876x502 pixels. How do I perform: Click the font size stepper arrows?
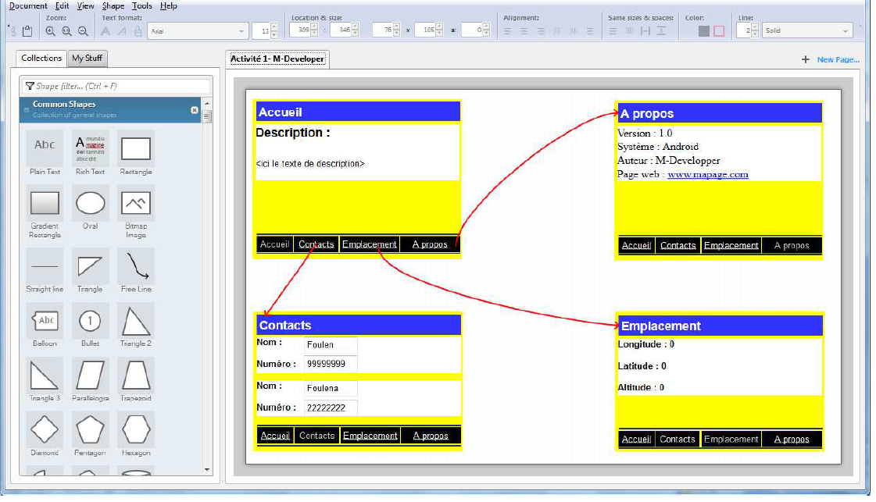tap(274, 31)
